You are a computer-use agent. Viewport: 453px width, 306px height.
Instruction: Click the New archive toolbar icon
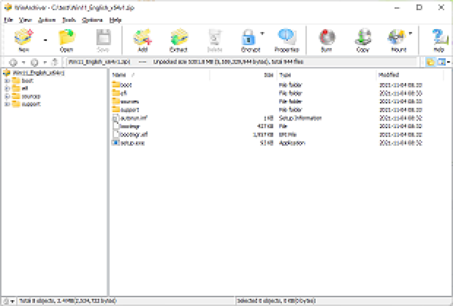(x=23, y=38)
